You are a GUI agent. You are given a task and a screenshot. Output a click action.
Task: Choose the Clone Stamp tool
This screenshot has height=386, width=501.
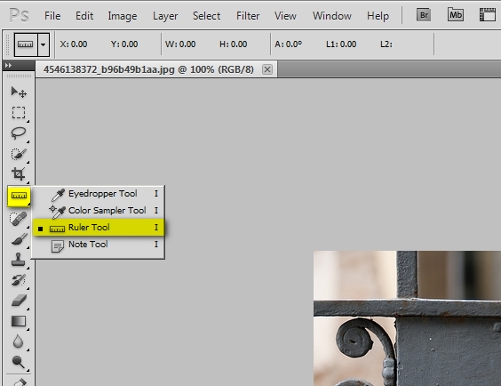pyautogui.click(x=19, y=260)
